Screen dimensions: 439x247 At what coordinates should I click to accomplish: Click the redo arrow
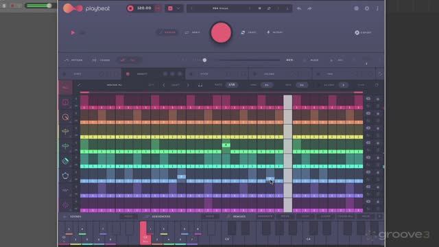pyautogui.click(x=309, y=8)
